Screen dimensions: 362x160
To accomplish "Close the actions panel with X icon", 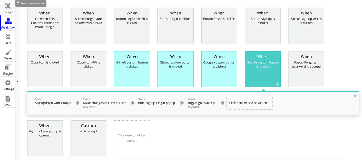I will click(355, 96).
